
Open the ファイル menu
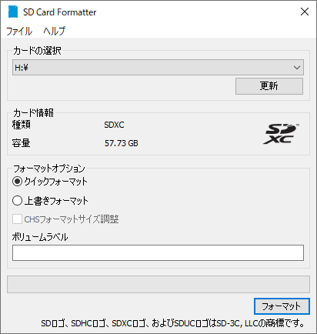(19, 32)
